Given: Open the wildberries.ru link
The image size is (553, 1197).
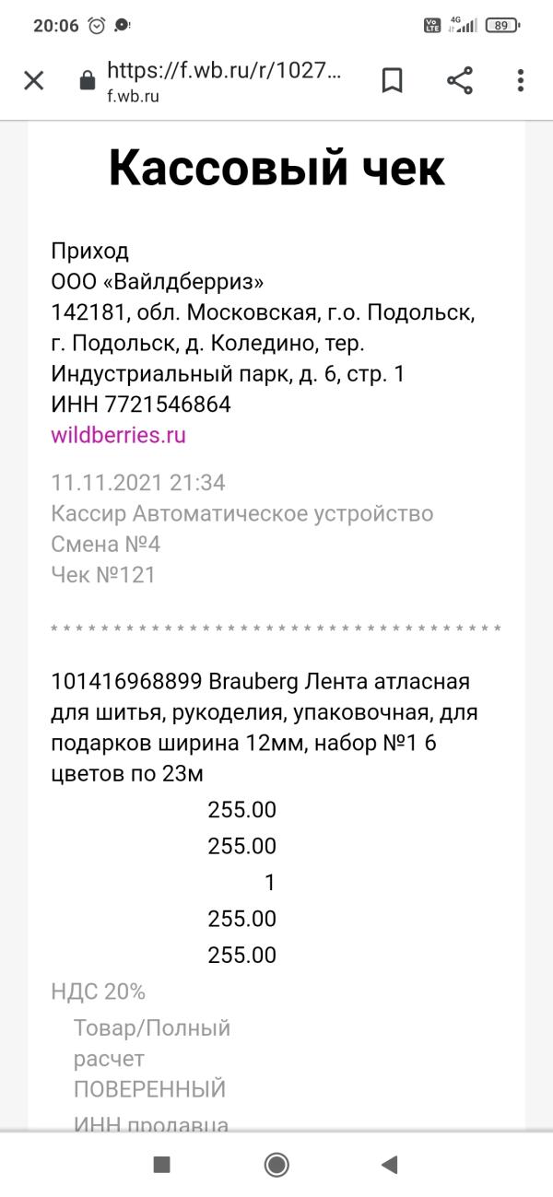Looking at the screenshot, I should [118, 435].
